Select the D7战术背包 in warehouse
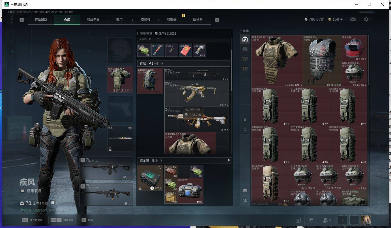The width and height of the screenshot is (391, 228). click(x=271, y=184)
